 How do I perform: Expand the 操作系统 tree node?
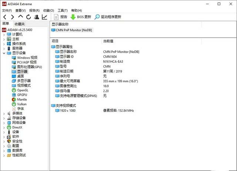(4, 44)
